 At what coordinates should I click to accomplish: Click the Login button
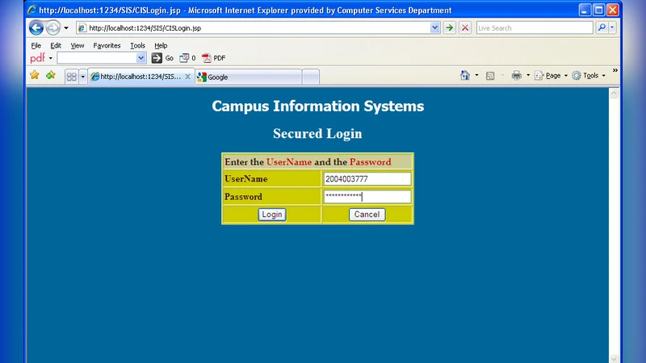272,215
